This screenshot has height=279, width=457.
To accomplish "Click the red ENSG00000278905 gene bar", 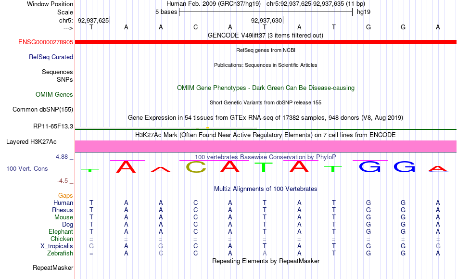I will pyautogui.click(x=266, y=42).
